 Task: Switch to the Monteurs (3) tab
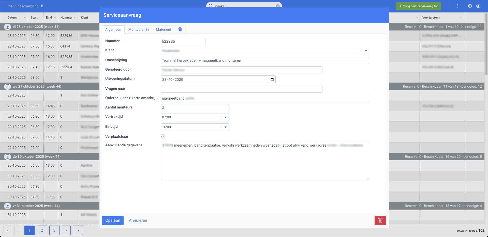138,29
